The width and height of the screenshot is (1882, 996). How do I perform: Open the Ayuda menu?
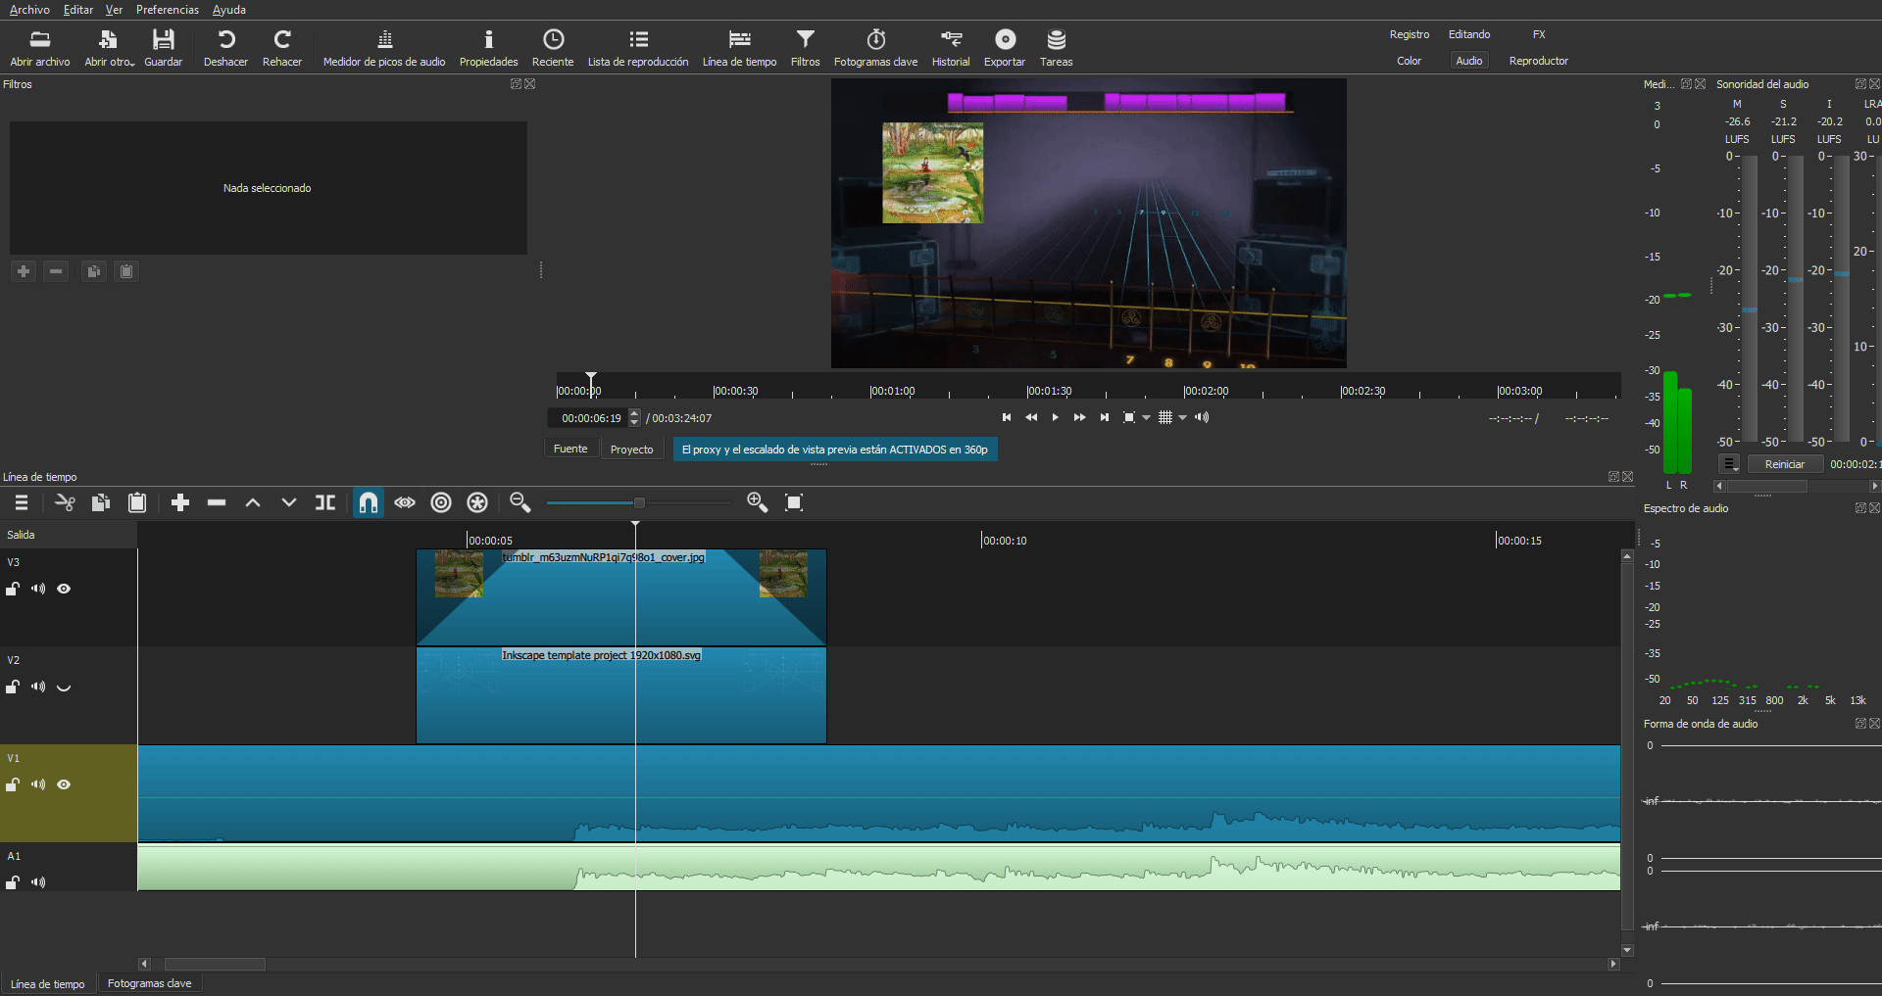point(229,10)
